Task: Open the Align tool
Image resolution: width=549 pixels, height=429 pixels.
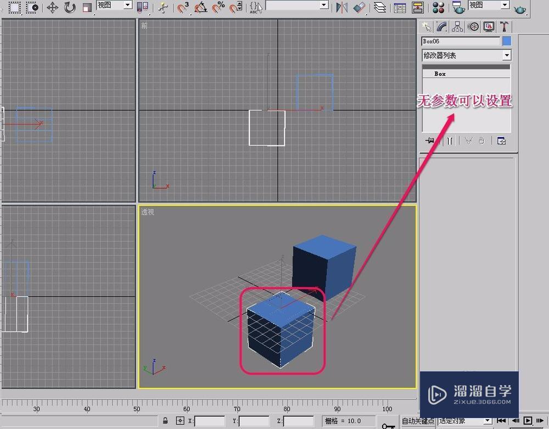Action: (x=358, y=7)
